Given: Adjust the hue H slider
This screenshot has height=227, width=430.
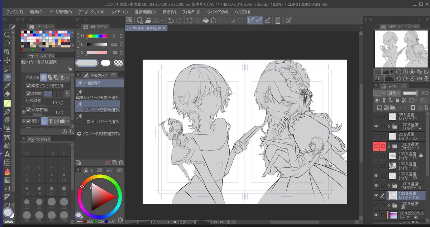Looking at the screenshot, I should click(x=97, y=36).
